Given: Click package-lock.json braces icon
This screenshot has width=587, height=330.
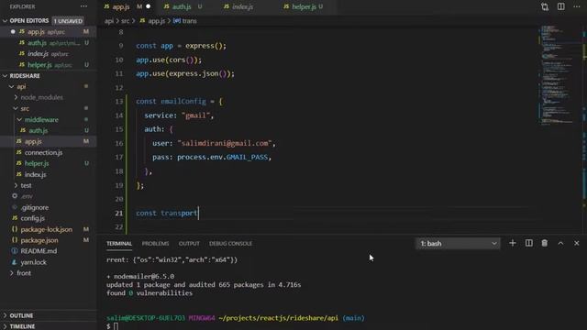Looking at the screenshot, I should (x=15, y=229).
